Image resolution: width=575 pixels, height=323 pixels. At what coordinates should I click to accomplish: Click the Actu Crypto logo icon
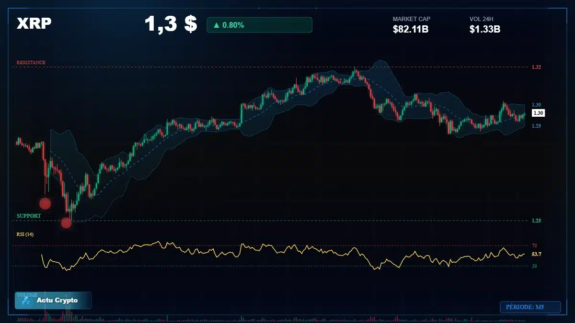pos(26,301)
